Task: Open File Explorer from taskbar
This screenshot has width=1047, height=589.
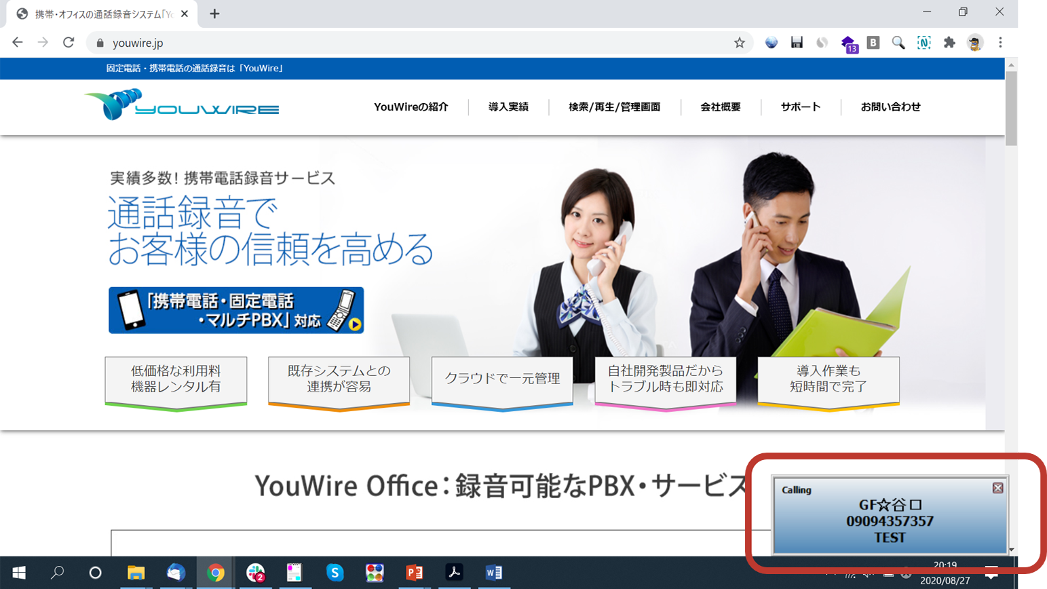Action: tap(136, 573)
